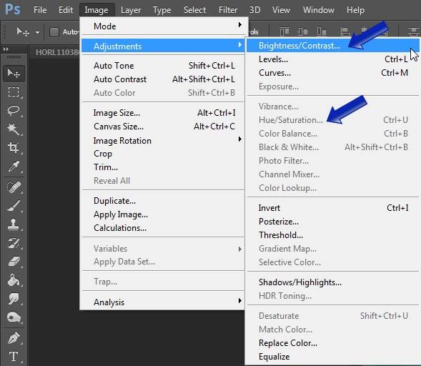This screenshot has height=366, width=421.
Task: Select the Move tool in toolbox
Action: coord(14,74)
